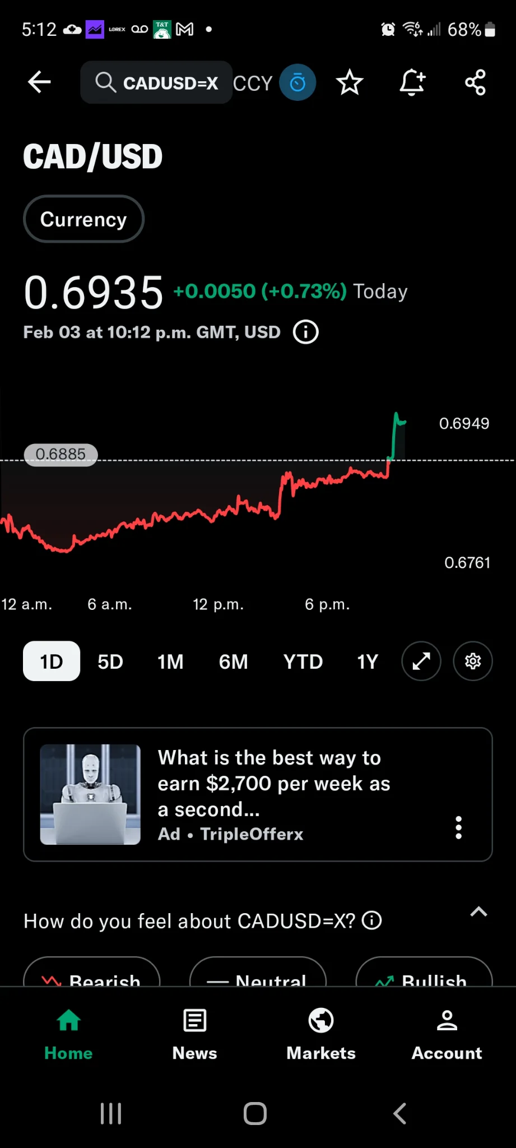516x1148 pixels.
Task: Share this CAD/USD quote
Action: tap(475, 82)
